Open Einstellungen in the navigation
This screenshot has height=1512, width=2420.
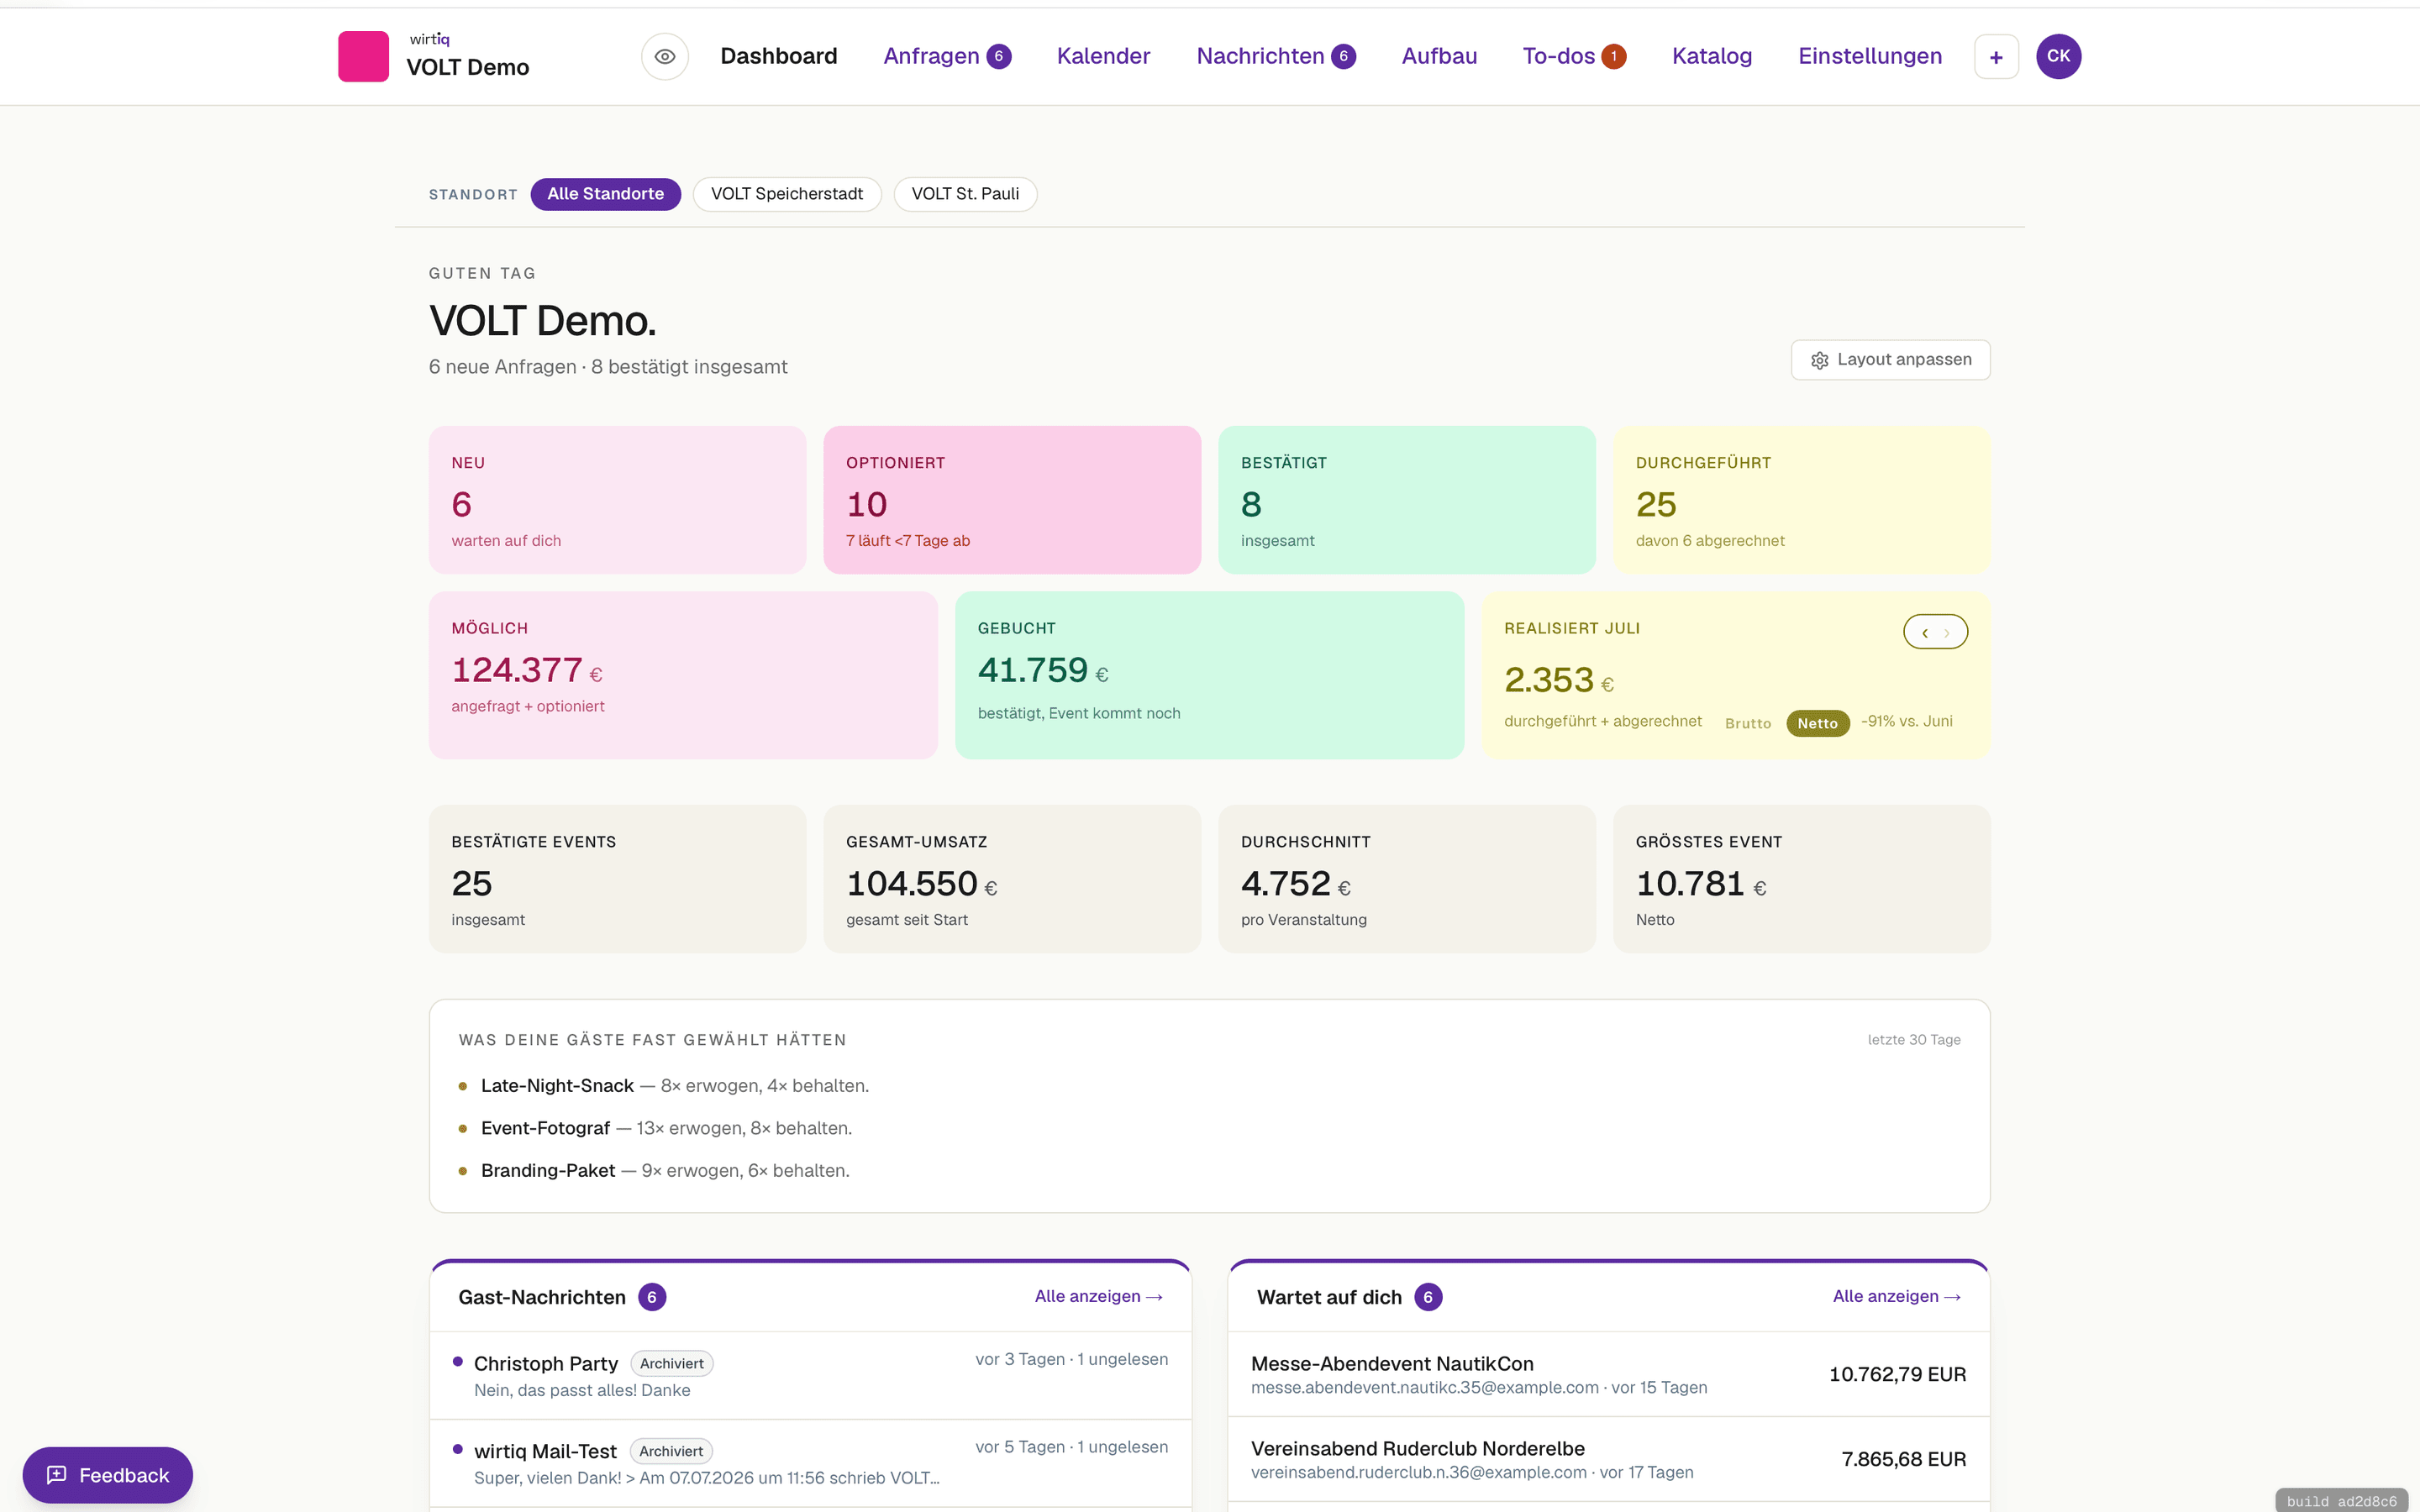(1870, 56)
